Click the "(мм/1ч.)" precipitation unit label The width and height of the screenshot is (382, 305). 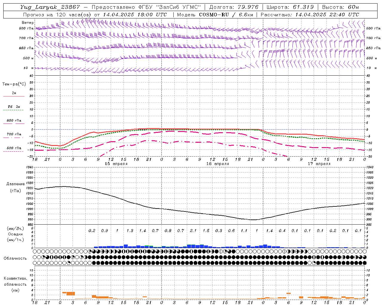(x=16, y=240)
